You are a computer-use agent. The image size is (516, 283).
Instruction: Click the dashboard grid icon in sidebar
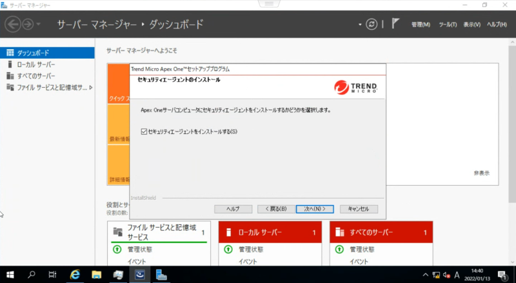click(x=10, y=53)
